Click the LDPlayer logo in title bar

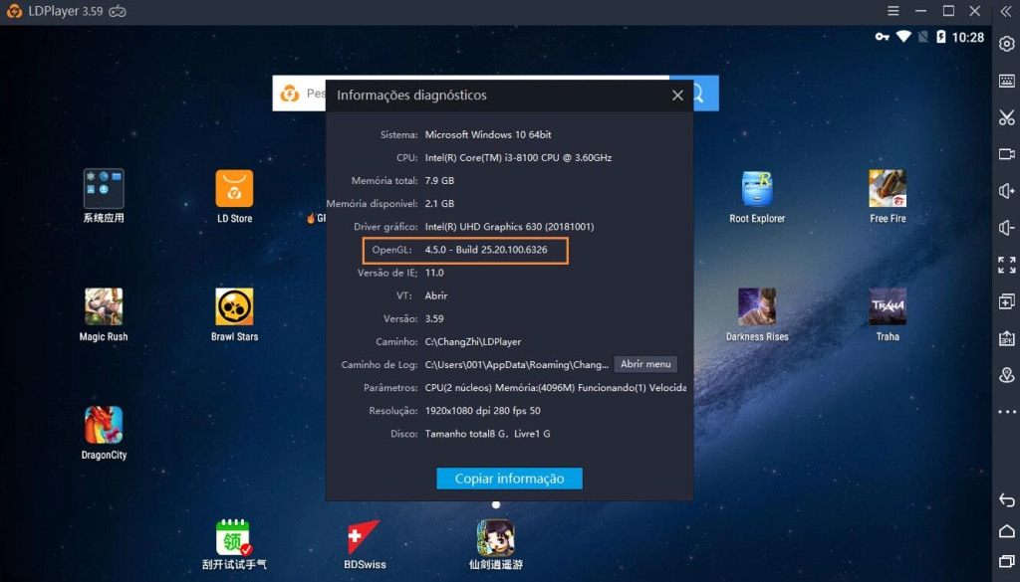[x=14, y=11]
